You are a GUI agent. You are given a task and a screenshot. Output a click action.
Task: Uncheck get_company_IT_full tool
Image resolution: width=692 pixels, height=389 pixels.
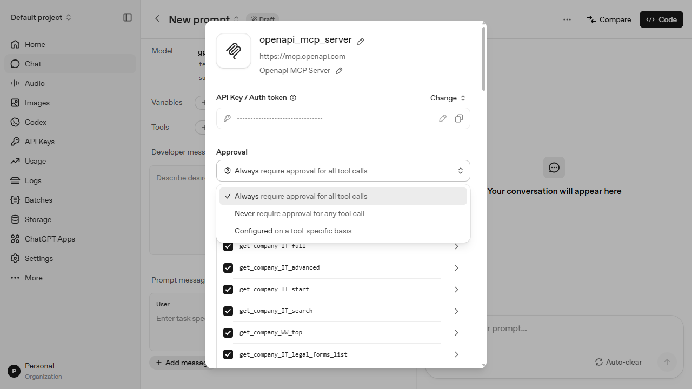(228, 246)
